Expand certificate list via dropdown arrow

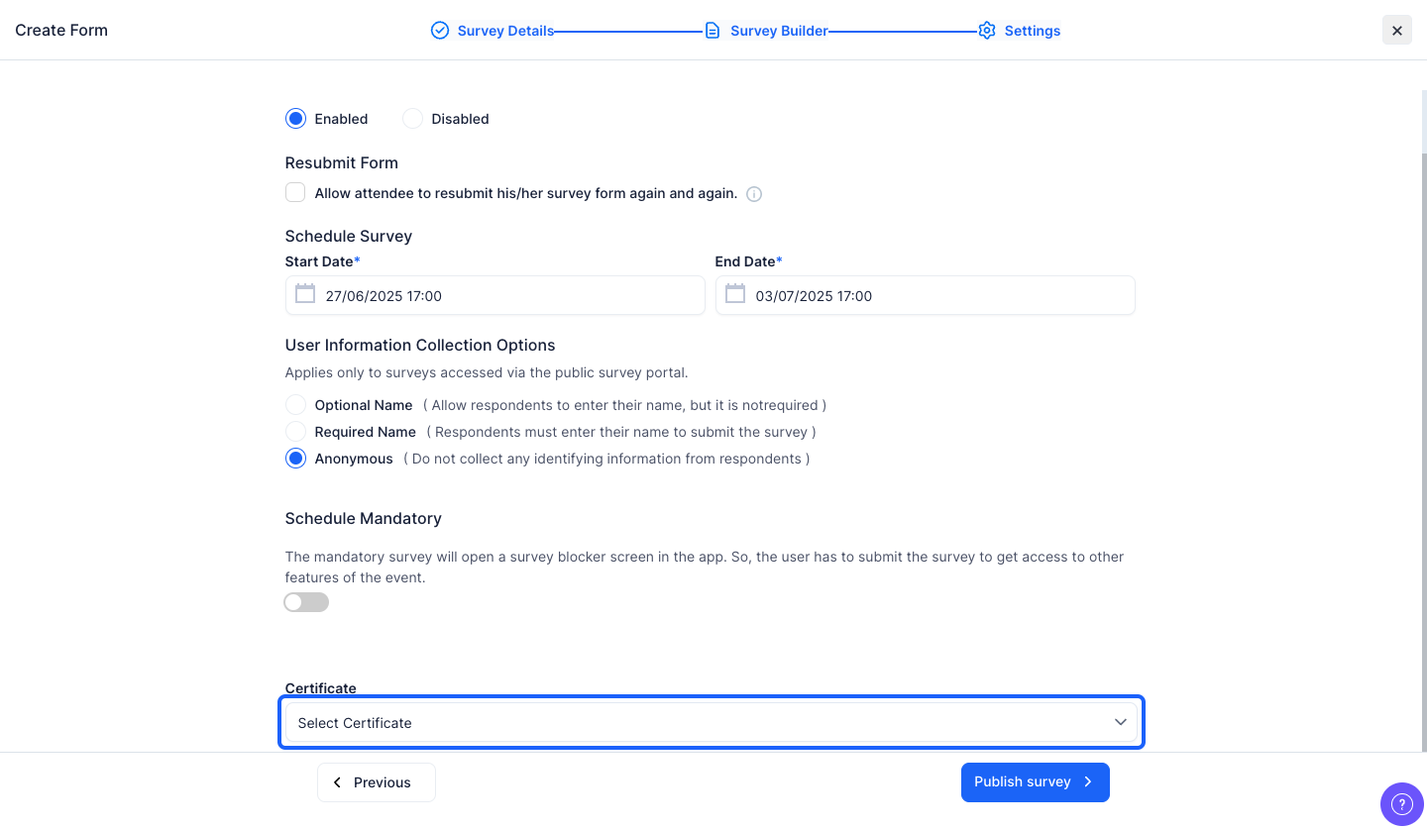(1121, 722)
